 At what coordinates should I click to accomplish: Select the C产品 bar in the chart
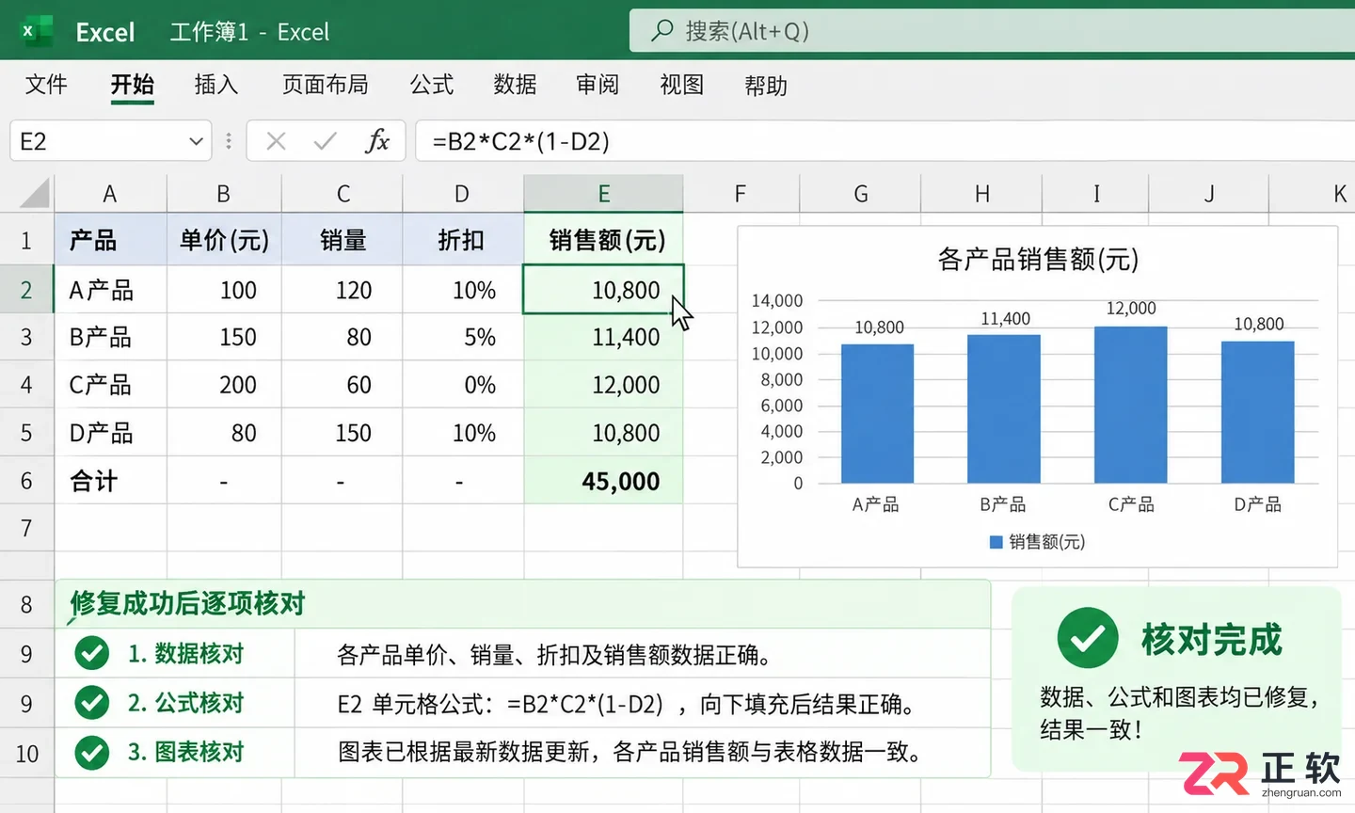[x=1130, y=405]
